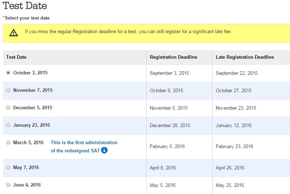Screen dimensions: 290x194
Task: Click the November 7, 2015 date label
Action: click(33, 90)
